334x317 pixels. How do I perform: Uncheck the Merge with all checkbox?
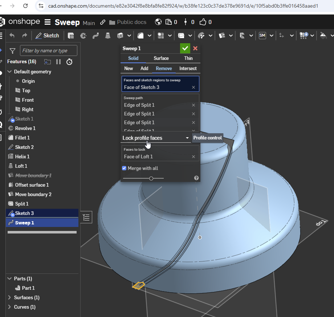pyautogui.click(x=124, y=168)
